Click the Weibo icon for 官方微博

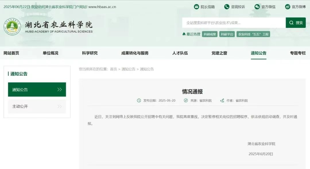click(x=287, y=7)
